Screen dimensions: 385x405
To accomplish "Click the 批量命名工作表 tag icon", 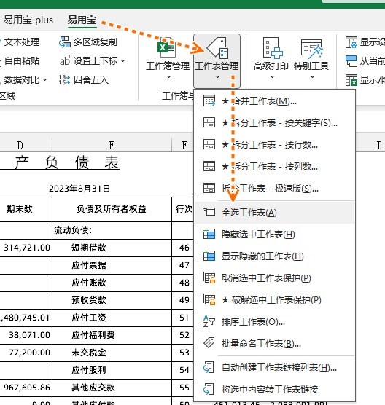I will (209, 343).
